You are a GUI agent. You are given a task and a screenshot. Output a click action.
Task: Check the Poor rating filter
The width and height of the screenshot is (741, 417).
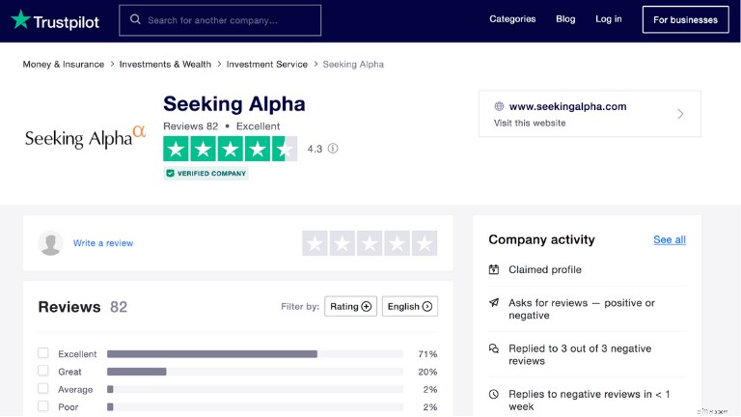[x=43, y=406]
